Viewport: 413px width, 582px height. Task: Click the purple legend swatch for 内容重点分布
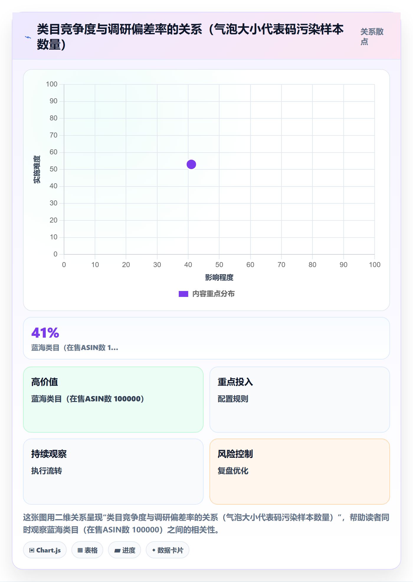183,294
